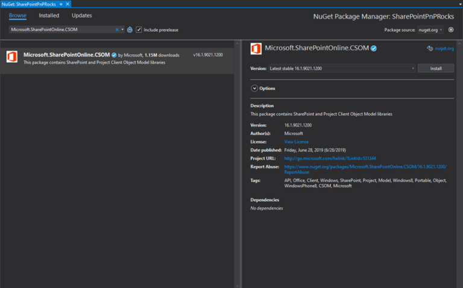Click the Office logo in the package list

pos(11,57)
